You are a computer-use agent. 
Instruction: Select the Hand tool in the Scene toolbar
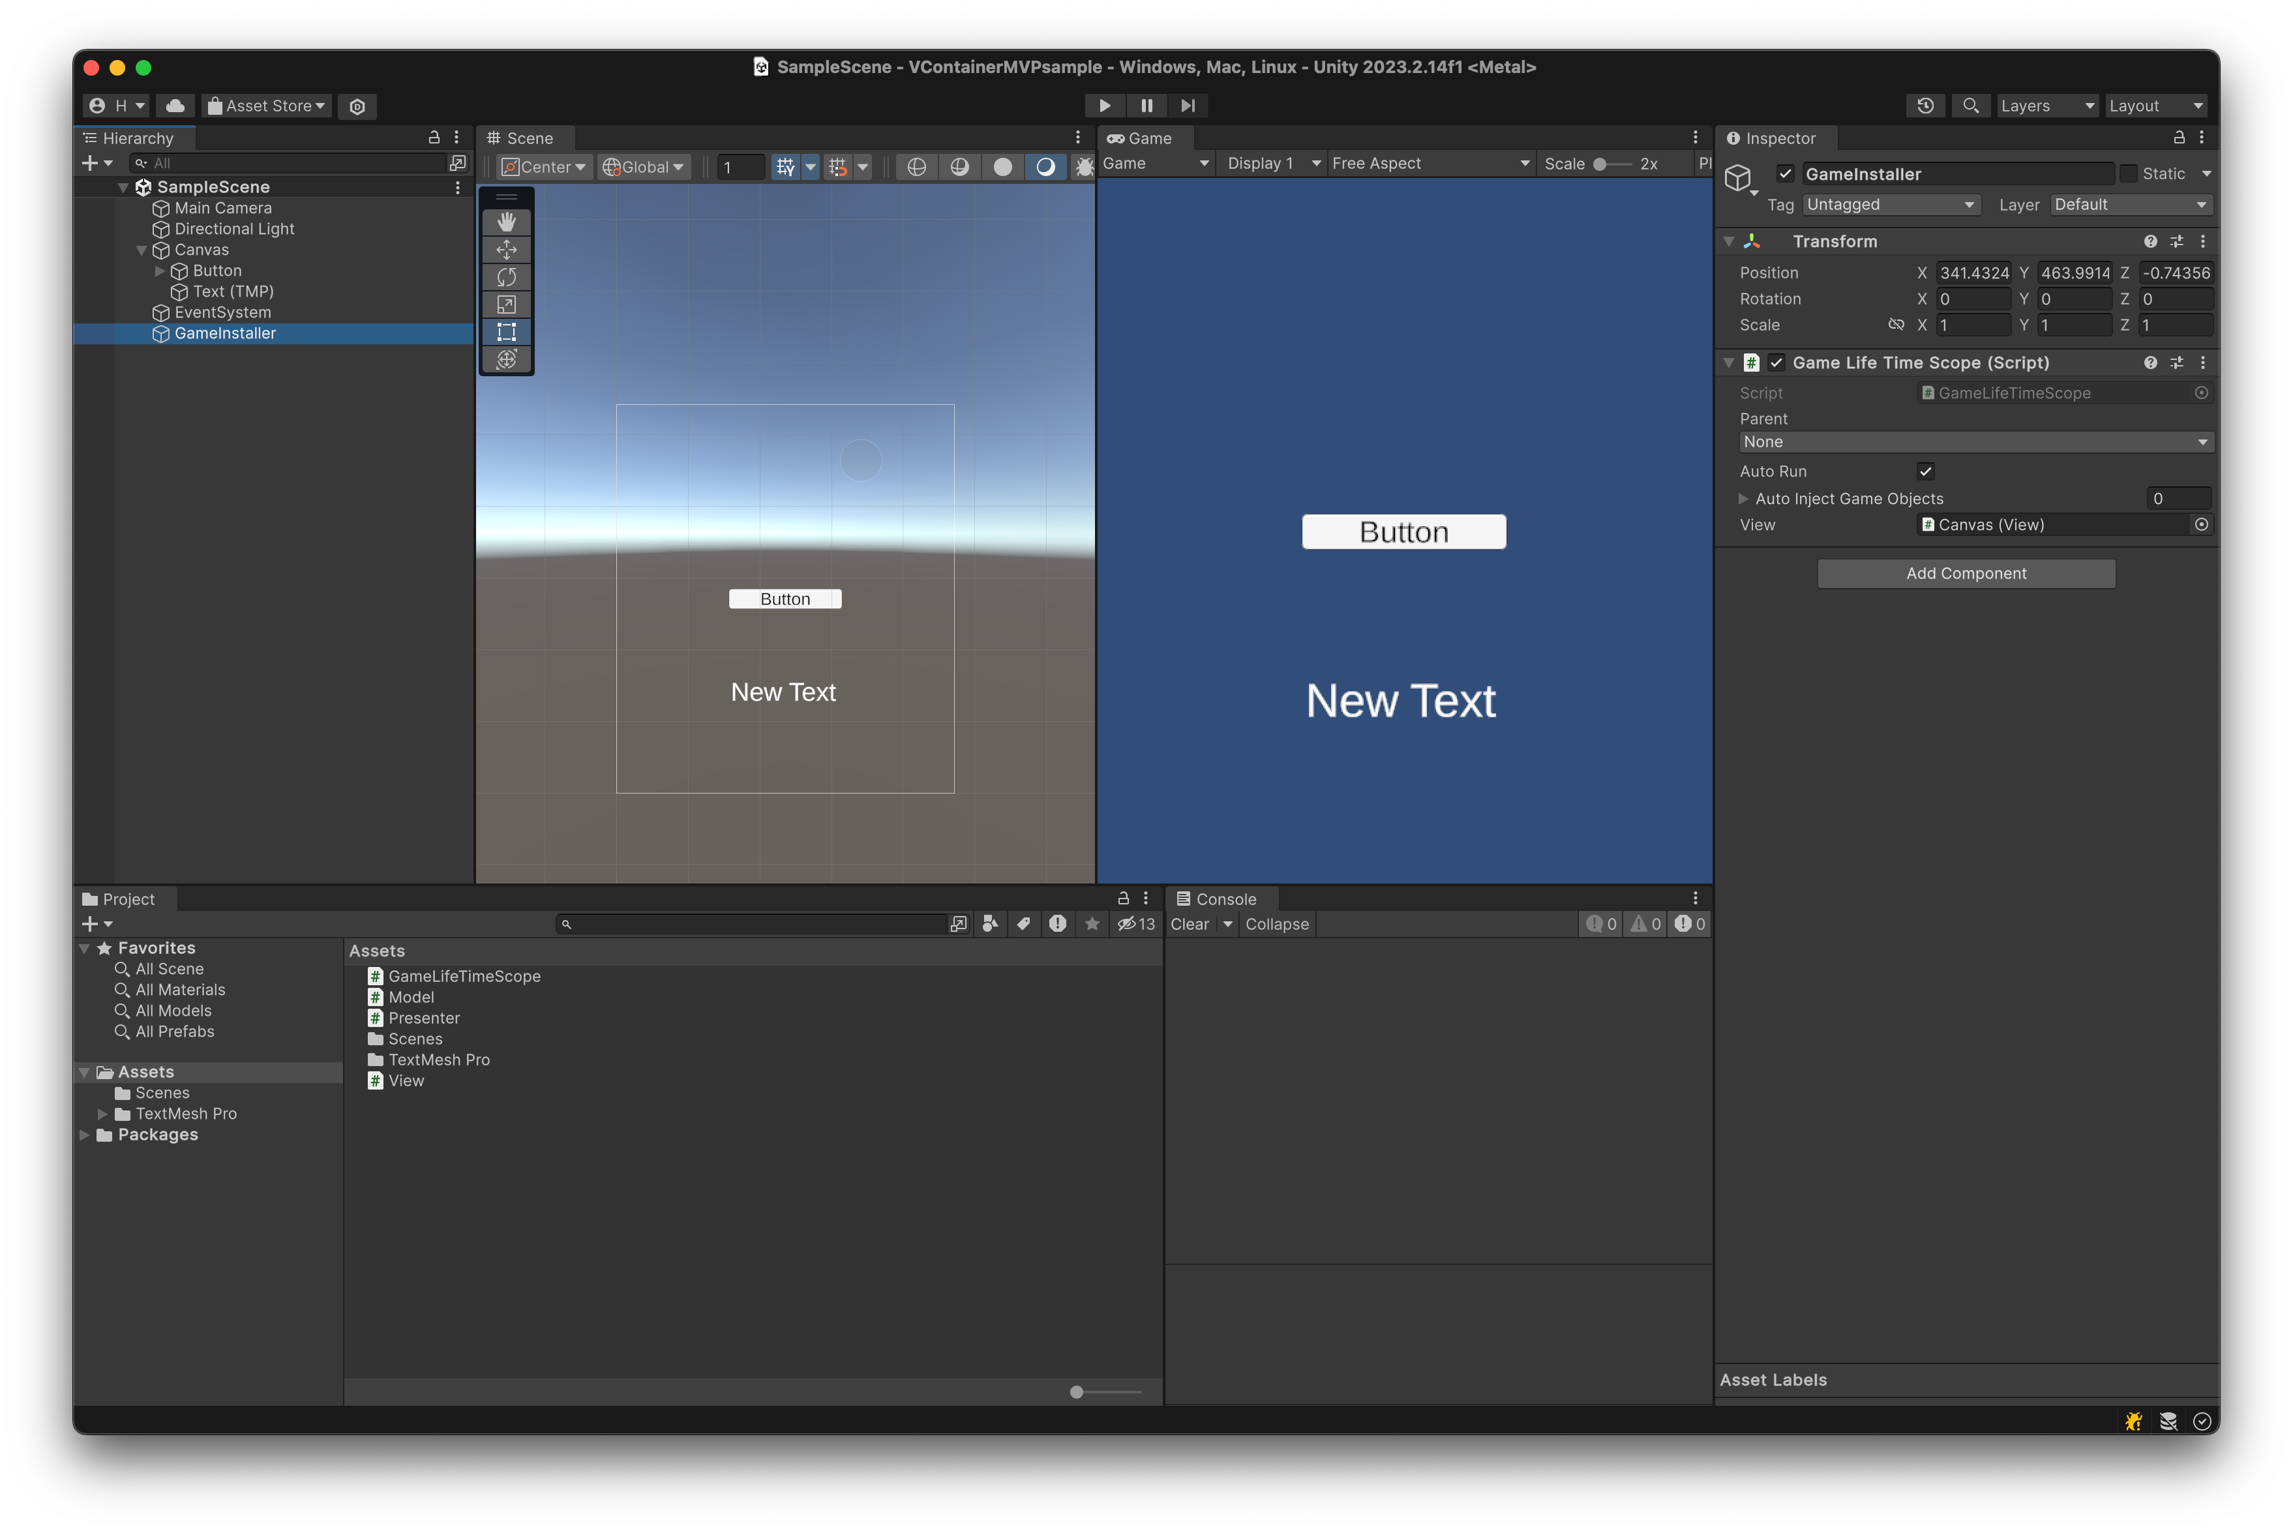pyautogui.click(x=507, y=222)
